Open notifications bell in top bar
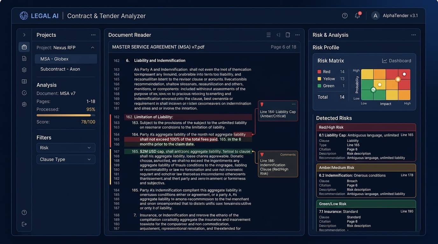The image size is (438, 244). [x=357, y=16]
